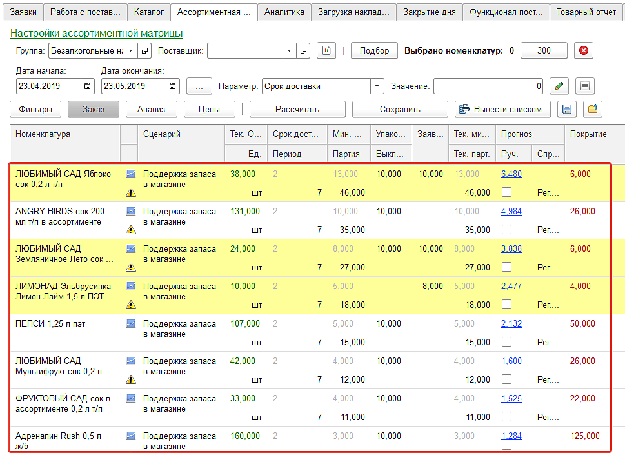This screenshot has width=625, height=453.
Task: Click the 300 button
Action: (x=544, y=50)
